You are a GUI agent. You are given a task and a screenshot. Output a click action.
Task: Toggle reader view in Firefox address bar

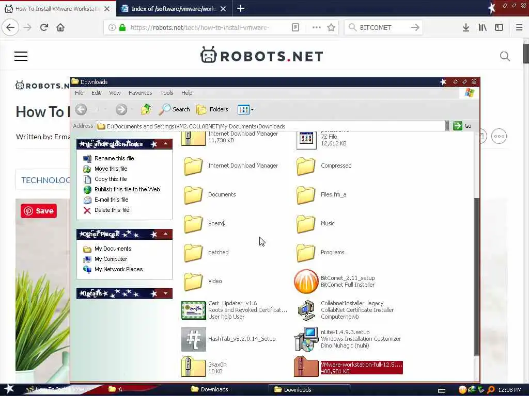coord(295,27)
